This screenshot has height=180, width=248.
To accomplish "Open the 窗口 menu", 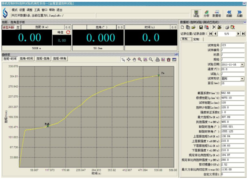I will tap(45, 10).
